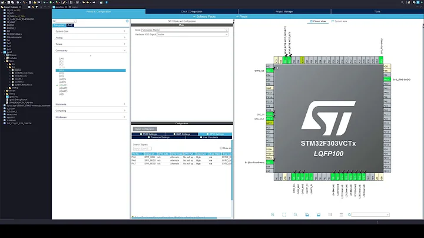This screenshot has width=424, height=238.
Task: Select SPI1 in Connectivity list
Action: [91, 70]
